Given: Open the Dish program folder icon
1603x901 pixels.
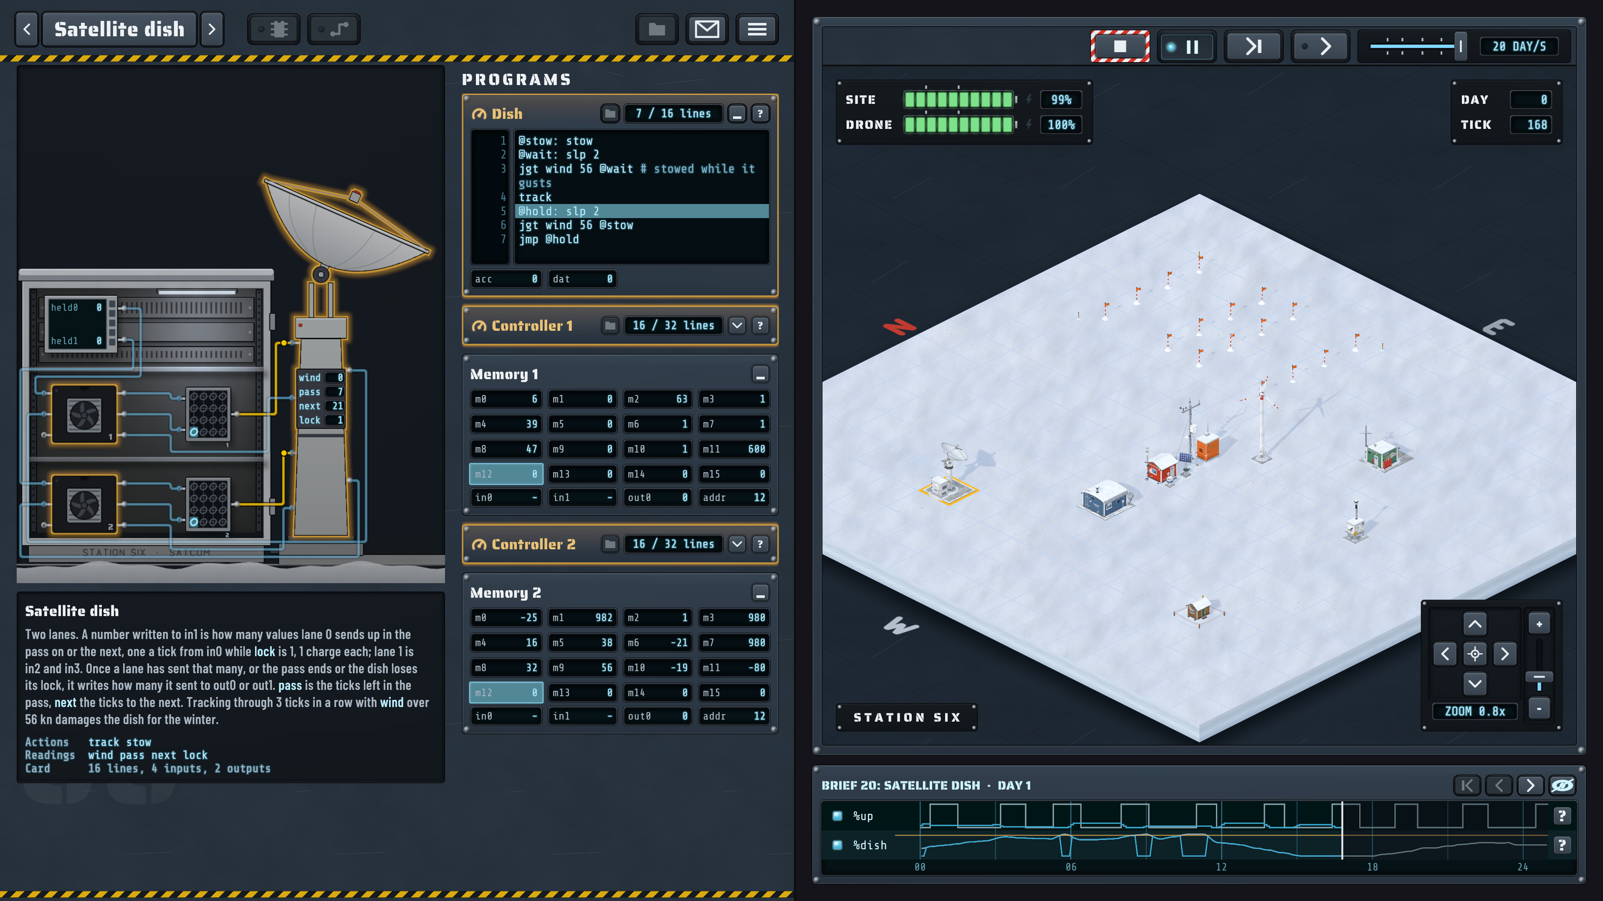Looking at the screenshot, I should [610, 114].
